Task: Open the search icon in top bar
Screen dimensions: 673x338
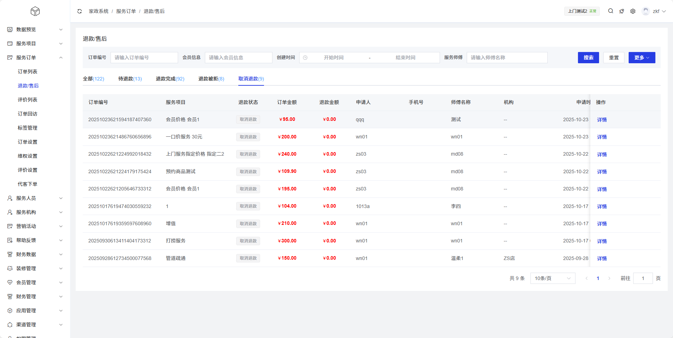Action: [611, 11]
